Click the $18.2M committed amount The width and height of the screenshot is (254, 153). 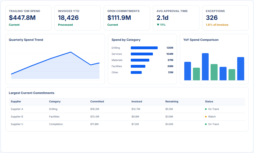(x=95, y=109)
